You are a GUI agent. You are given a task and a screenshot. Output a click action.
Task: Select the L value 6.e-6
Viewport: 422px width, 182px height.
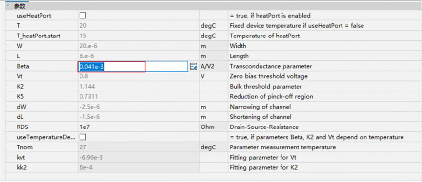point(87,56)
